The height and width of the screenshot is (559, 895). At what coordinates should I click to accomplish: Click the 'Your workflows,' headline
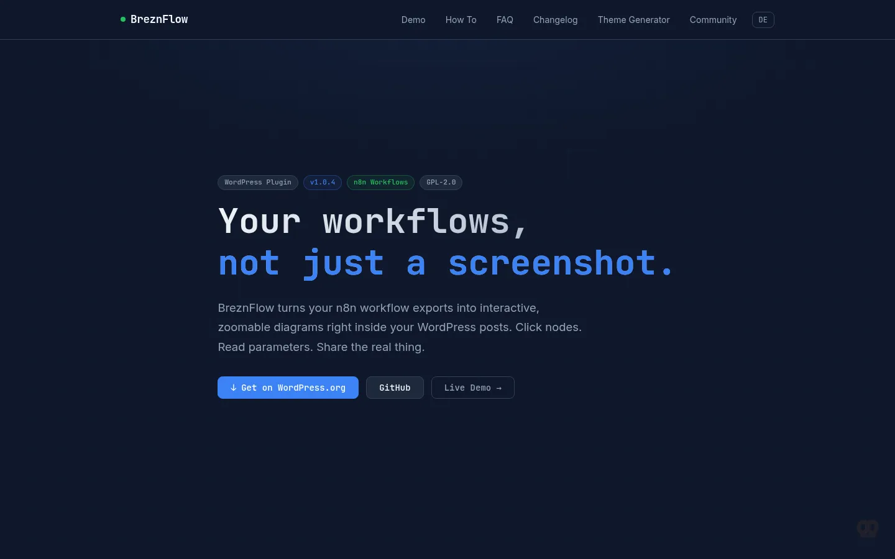coord(373,222)
